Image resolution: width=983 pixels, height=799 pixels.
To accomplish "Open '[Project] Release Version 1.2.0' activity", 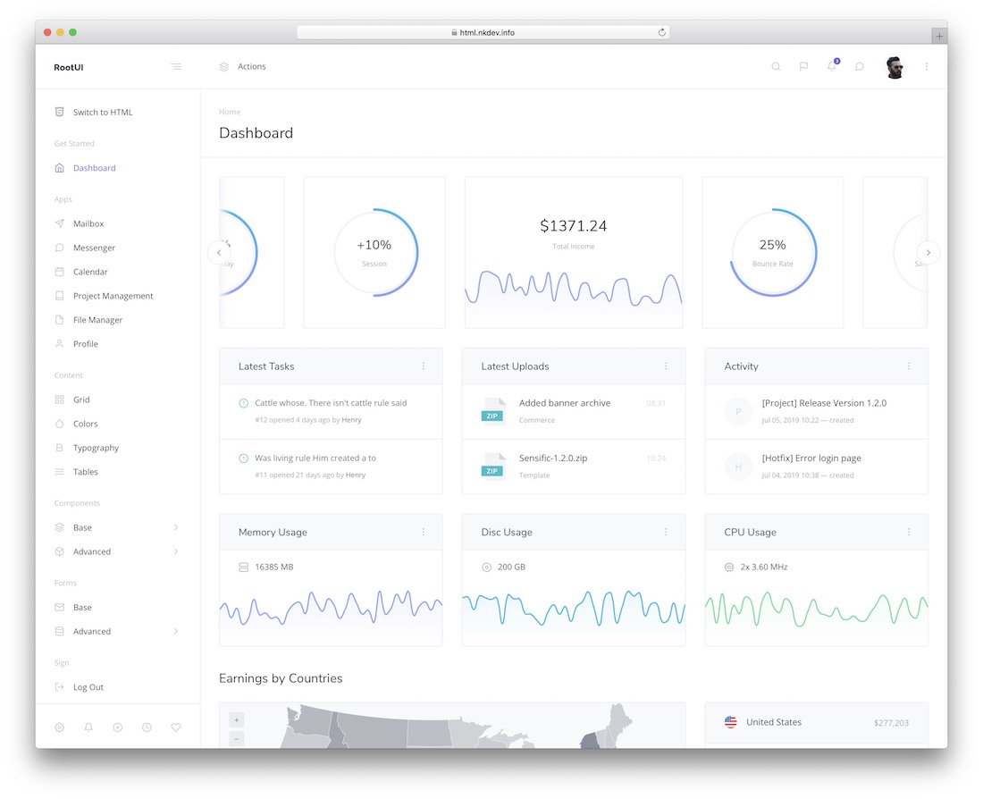I will [x=825, y=403].
